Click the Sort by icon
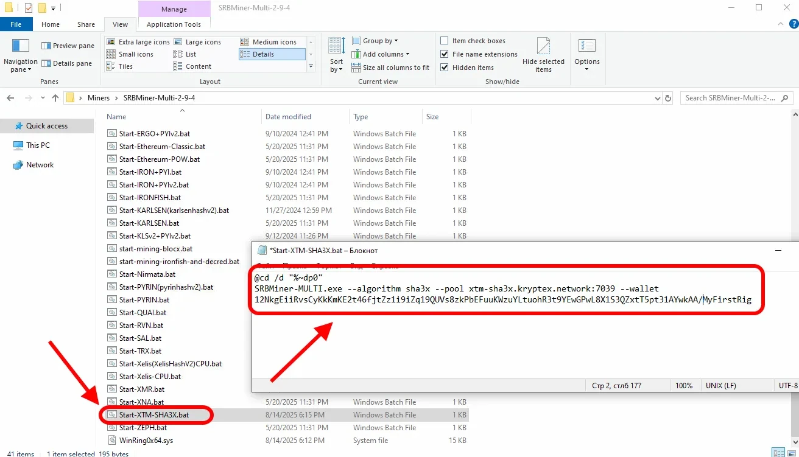 [x=336, y=47]
